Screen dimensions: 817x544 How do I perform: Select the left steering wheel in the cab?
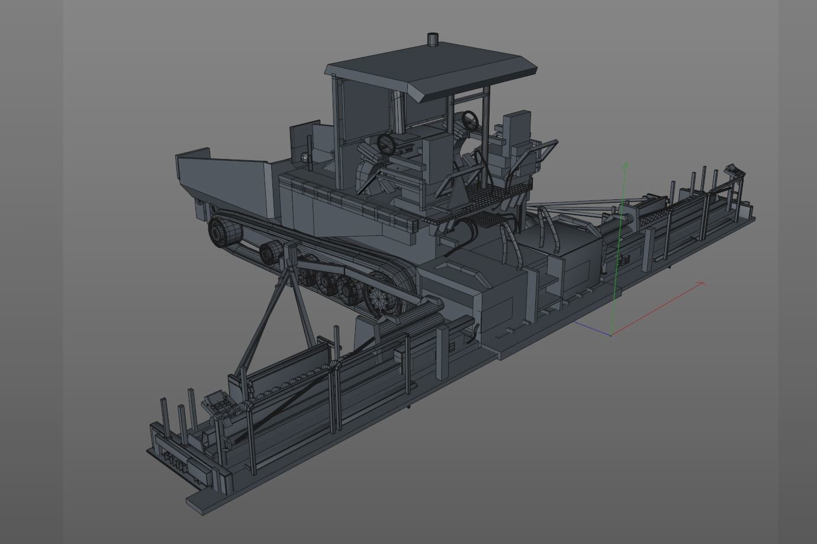point(387,144)
